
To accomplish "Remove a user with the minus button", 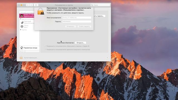I will coord(24,51).
